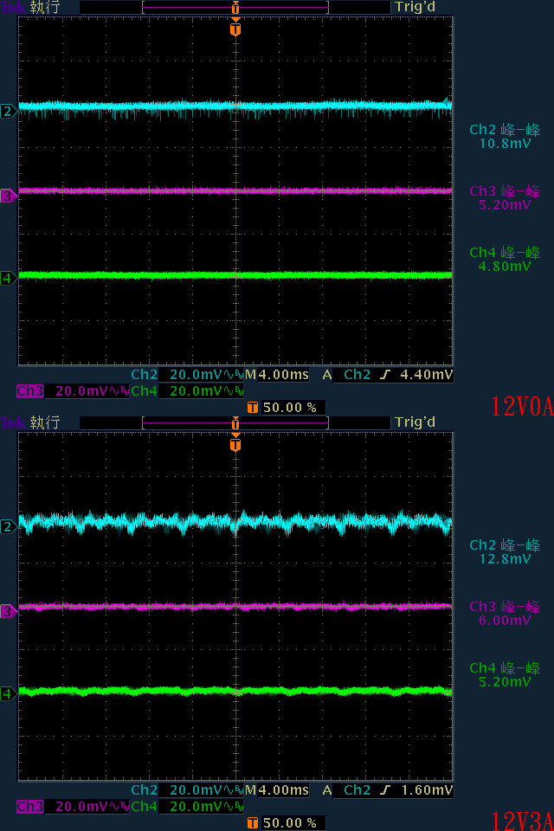Click the record view T marker in the upper header bar
Viewport: 554px width, 831px height.
pos(235,8)
